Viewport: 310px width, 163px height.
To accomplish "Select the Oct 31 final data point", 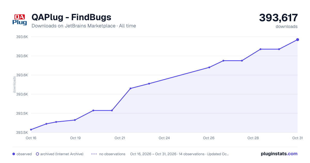I will click(x=298, y=40).
